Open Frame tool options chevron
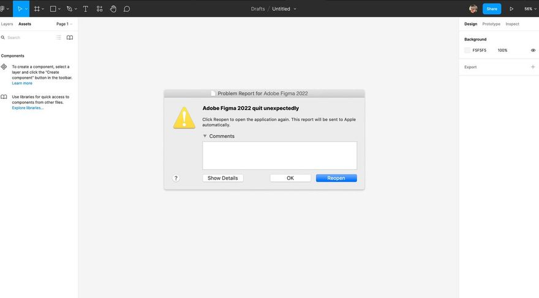Screen dimensions: 539x298 [x=43, y=9]
